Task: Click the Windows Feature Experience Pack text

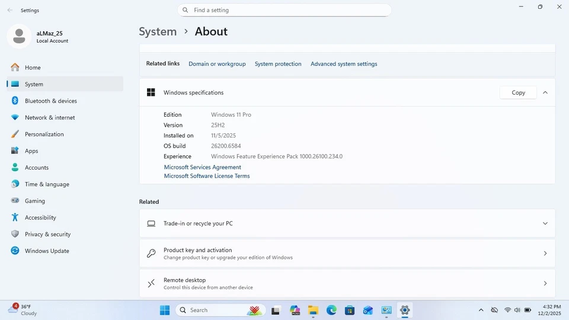Action: point(277,156)
